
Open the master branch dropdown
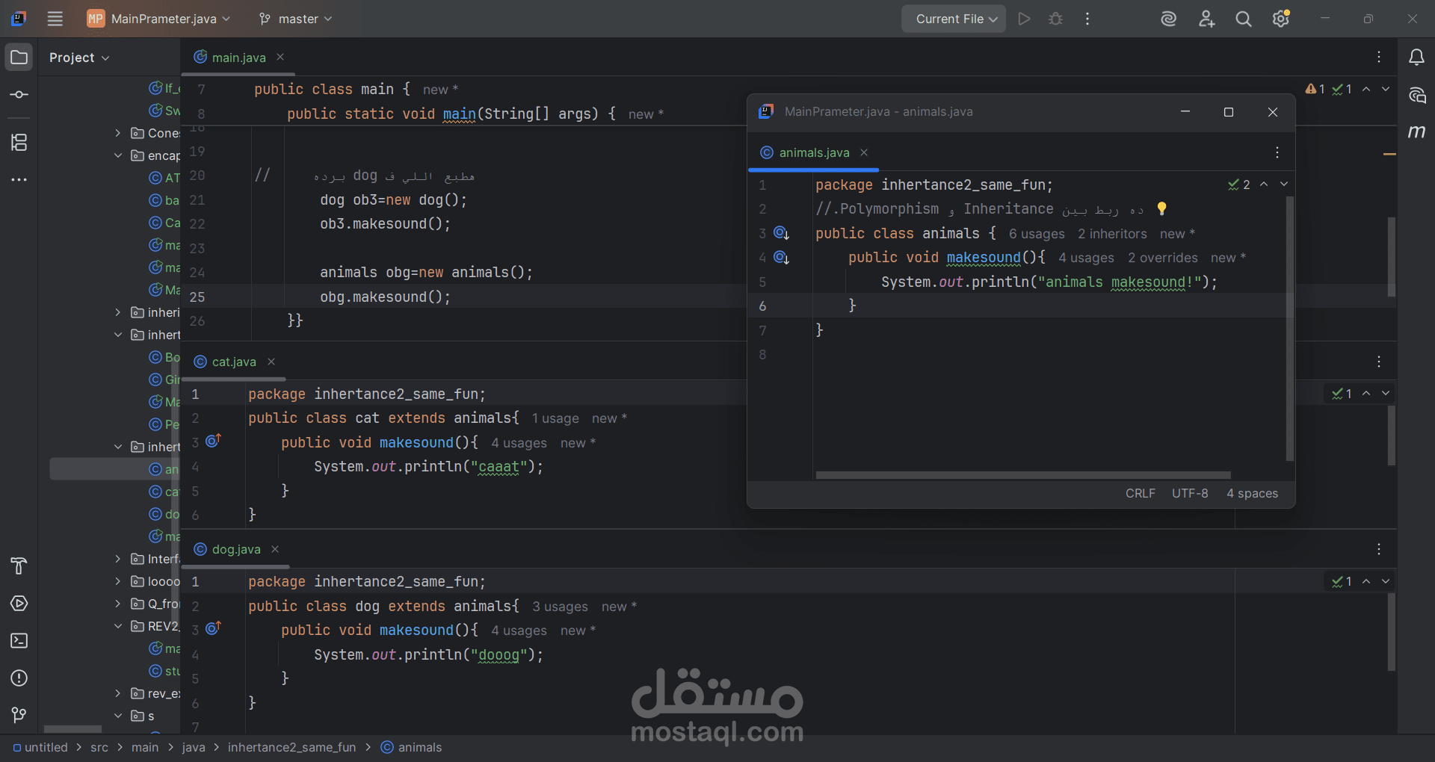[x=295, y=19]
